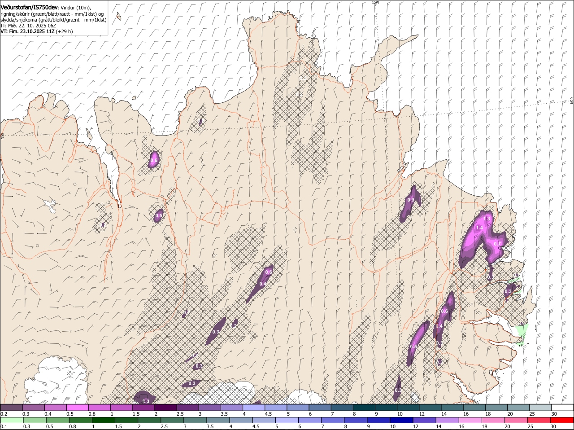This screenshot has height=430, width=574.
Task: Click the Veðurstofan/IS750dev title text
Action: (29, 8)
